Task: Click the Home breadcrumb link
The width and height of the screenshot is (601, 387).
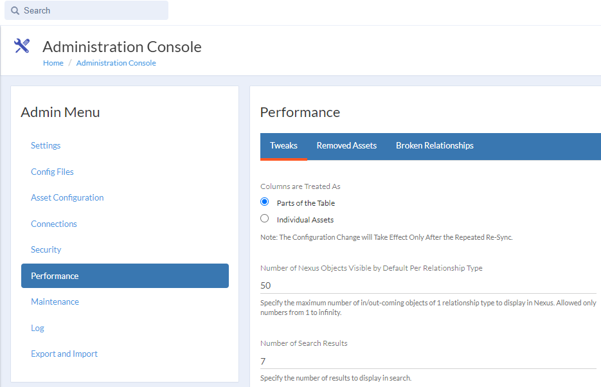Action: 53,63
